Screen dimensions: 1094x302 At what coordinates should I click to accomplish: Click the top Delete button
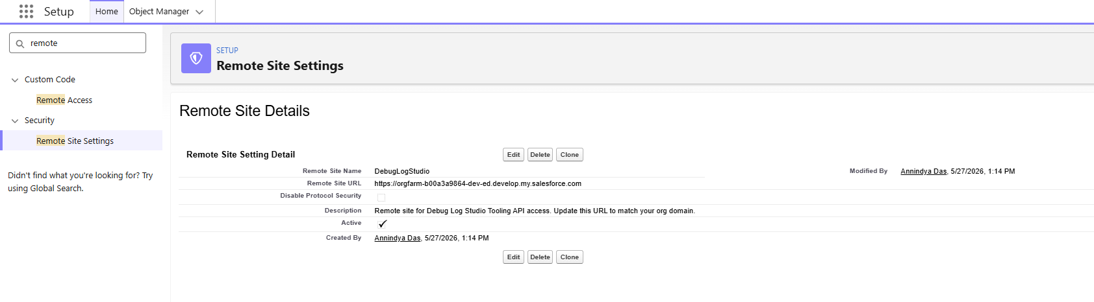(x=540, y=155)
